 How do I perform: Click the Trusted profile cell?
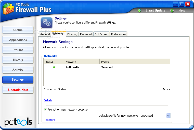[x=107, y=67]
